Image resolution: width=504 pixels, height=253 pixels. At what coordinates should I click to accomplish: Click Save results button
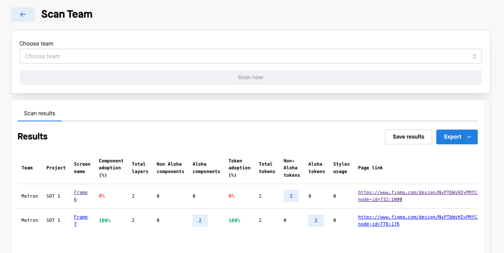click(x=408, y=137)
